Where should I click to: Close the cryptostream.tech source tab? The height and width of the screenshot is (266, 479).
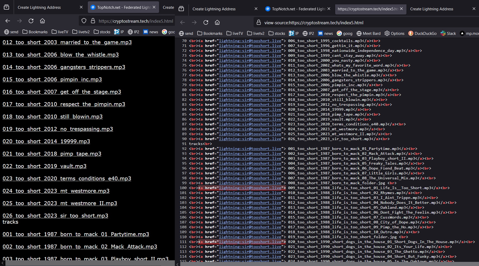(401, 9)
